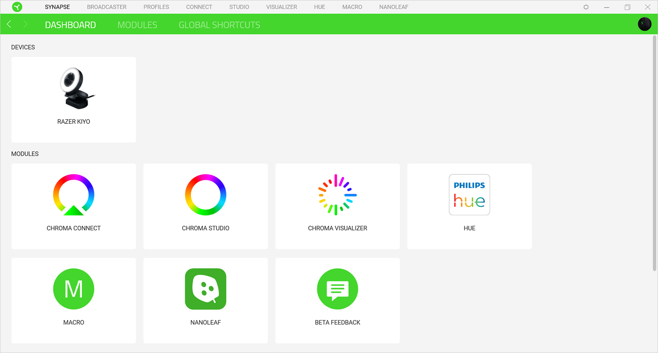Go back with the left arrow
Viewport: 658px width, 353px height.
[x=9, y=24]
